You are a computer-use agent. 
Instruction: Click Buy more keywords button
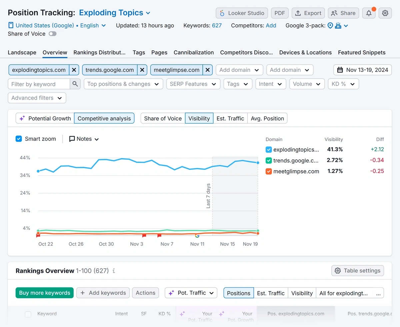coord(45,293)
